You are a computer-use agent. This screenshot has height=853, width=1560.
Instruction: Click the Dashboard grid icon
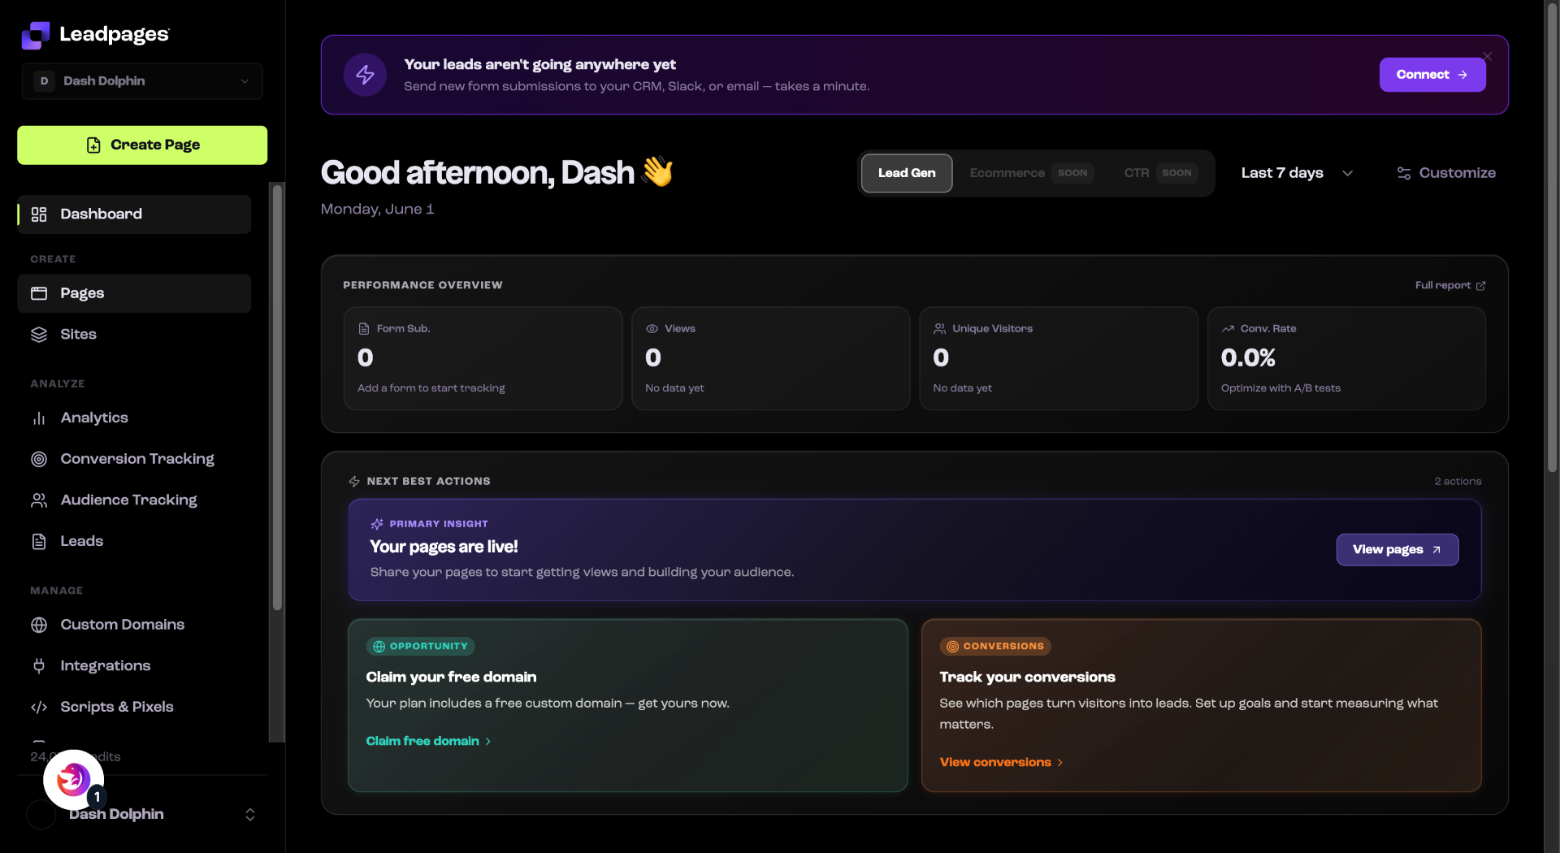[x=39, y=214]
